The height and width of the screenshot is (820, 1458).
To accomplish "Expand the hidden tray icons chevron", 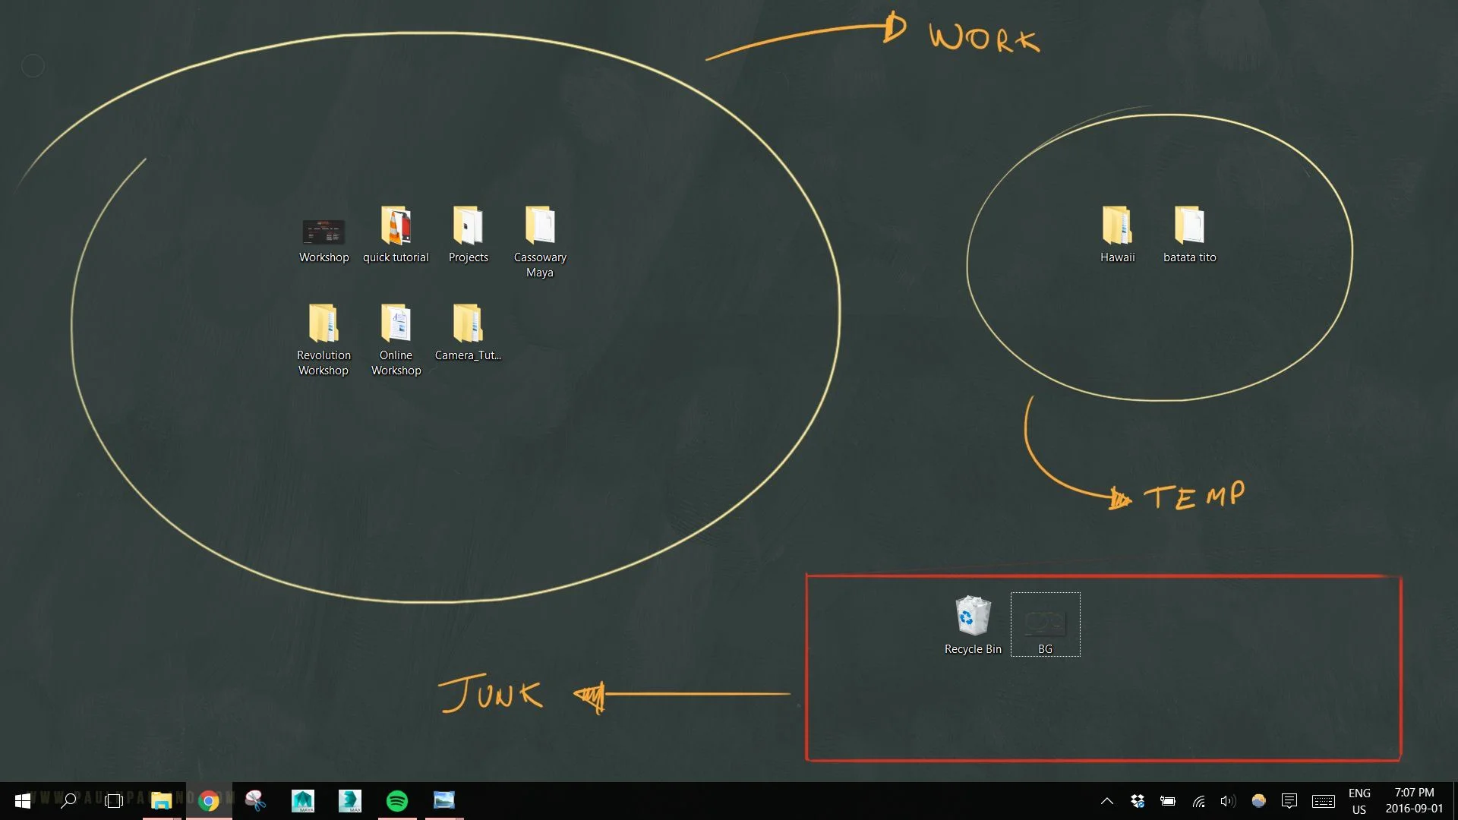I will click(x=1107, y=801).
